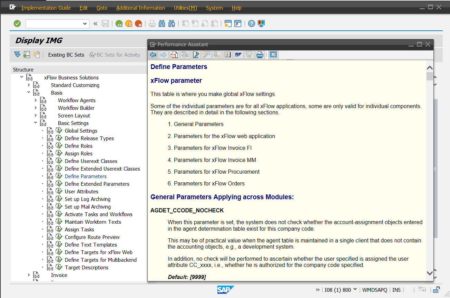The height and width of the screenshot is (298, 450).
Task: Click the green Back arrow icon
Action: tap(119, 23)
